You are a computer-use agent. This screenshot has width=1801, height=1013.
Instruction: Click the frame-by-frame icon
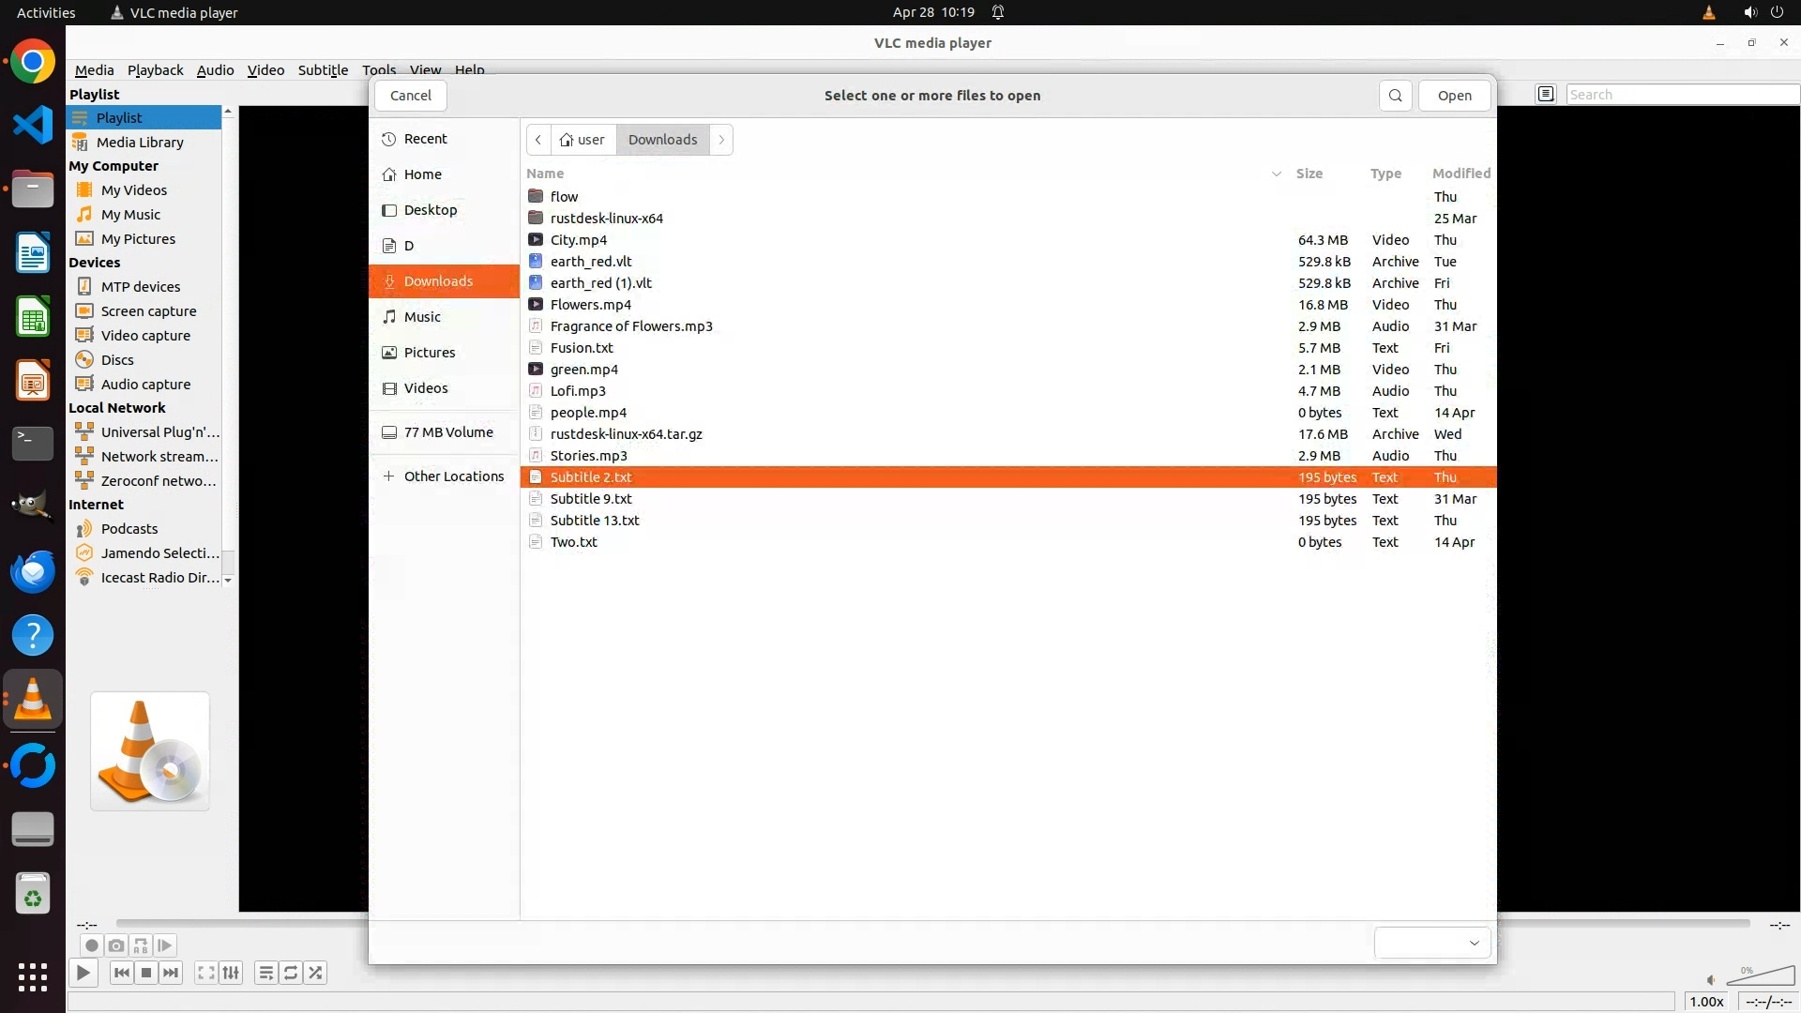pyautogui.click(x=165, y=945)
